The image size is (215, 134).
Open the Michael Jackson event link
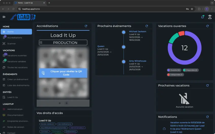pyautogui.click(x=137, y=31)
